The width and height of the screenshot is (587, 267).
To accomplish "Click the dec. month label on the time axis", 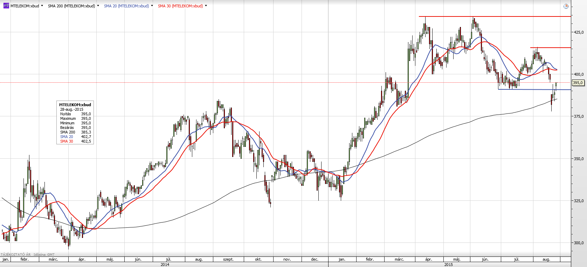I will click(x=315, y=259).
